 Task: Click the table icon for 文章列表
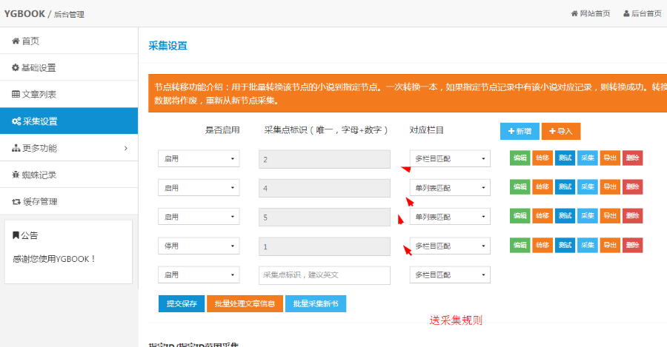pyautogui.click(x=16, y=95)
